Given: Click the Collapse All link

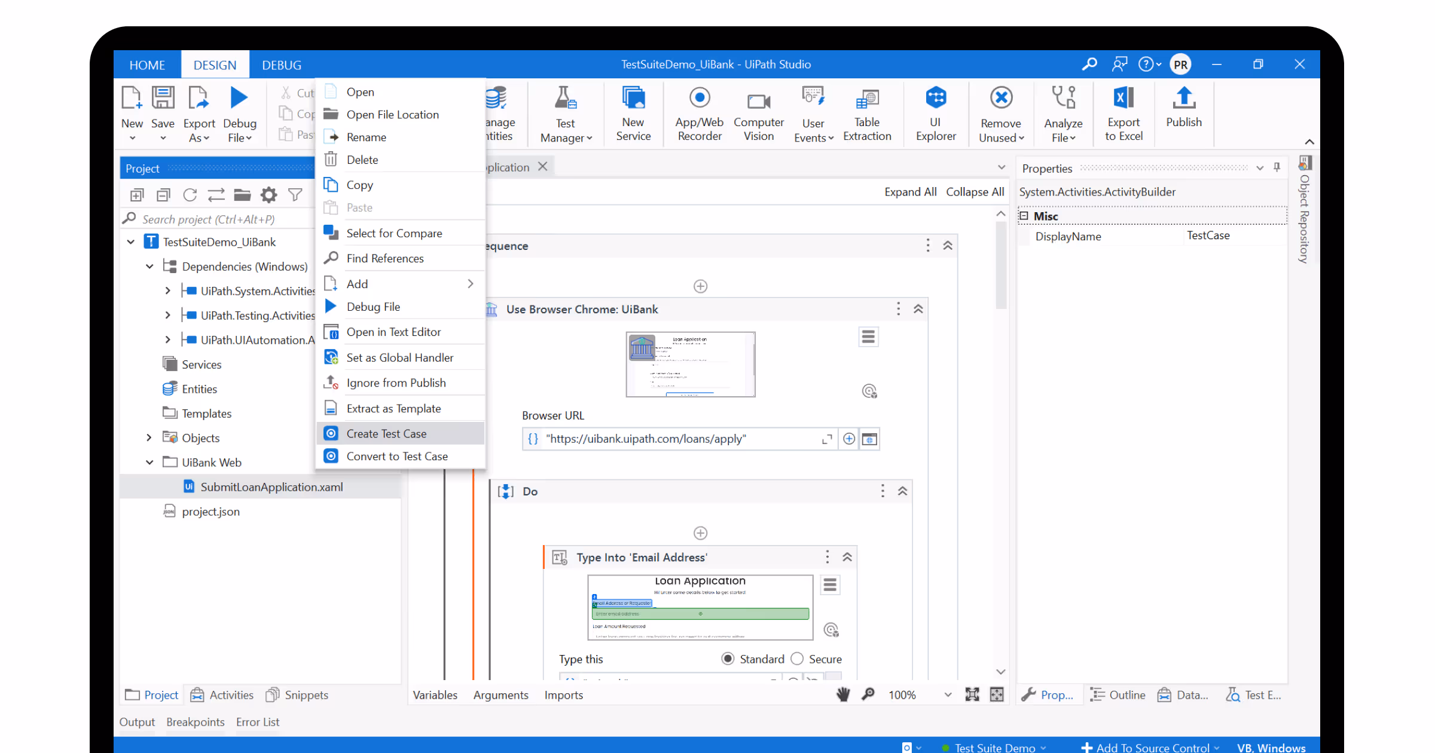Looking at the screenshot, I should (975, 192).
